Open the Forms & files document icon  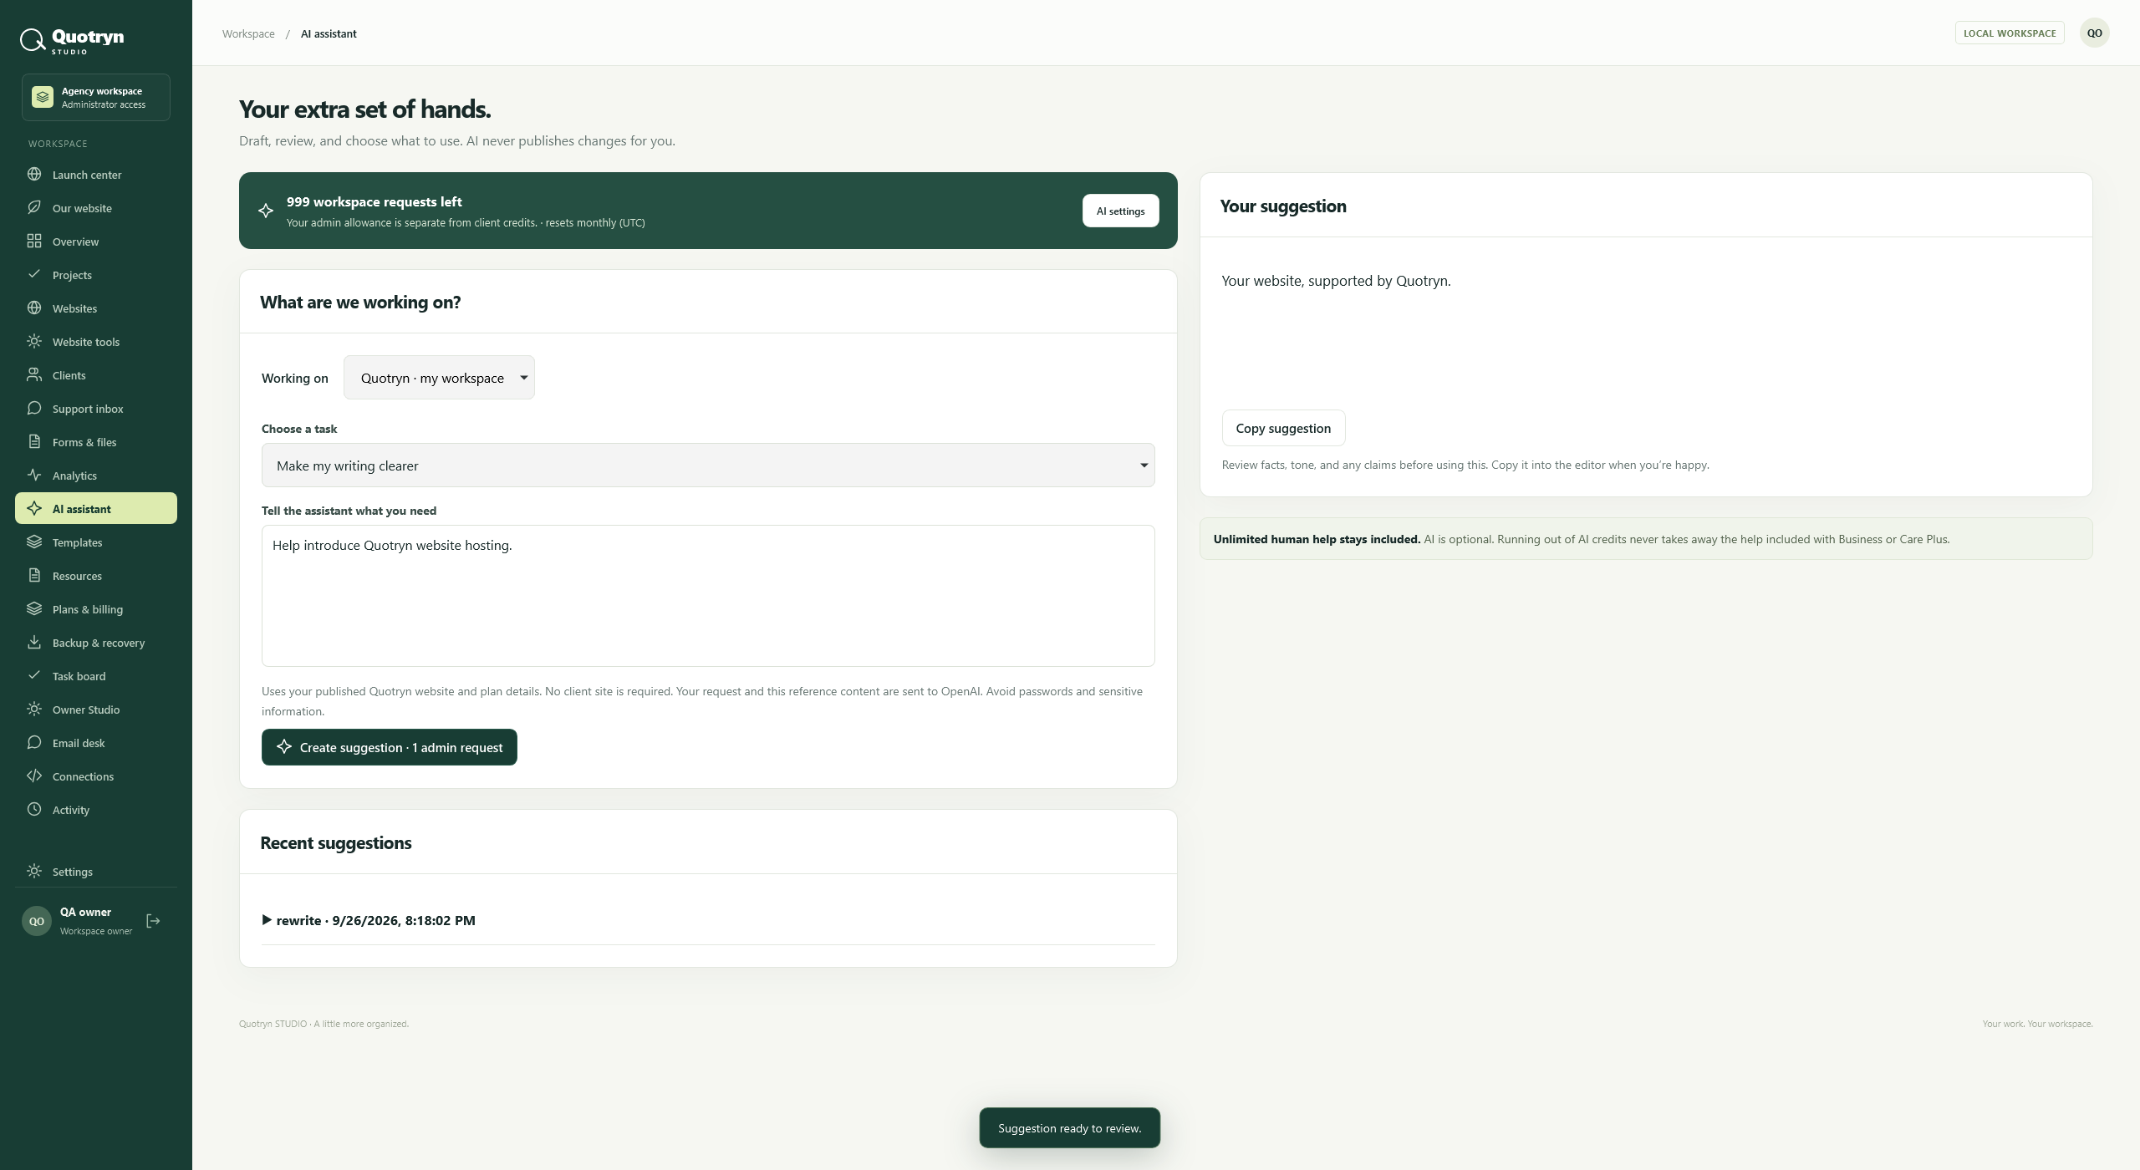coord(34,441)
